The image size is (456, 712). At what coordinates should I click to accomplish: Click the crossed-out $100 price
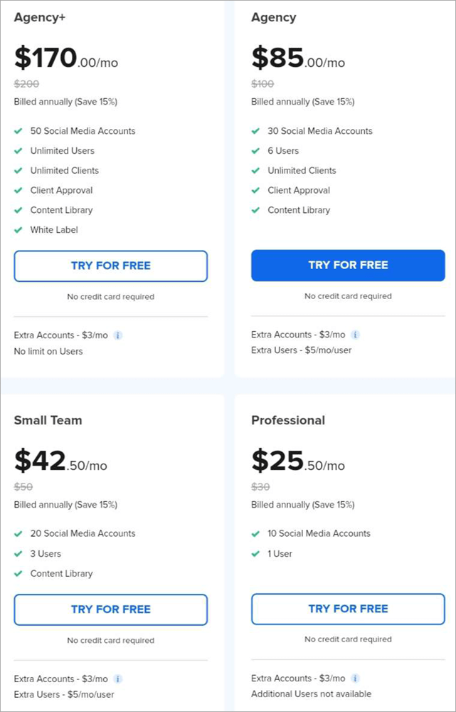click(x=263, y=84)
